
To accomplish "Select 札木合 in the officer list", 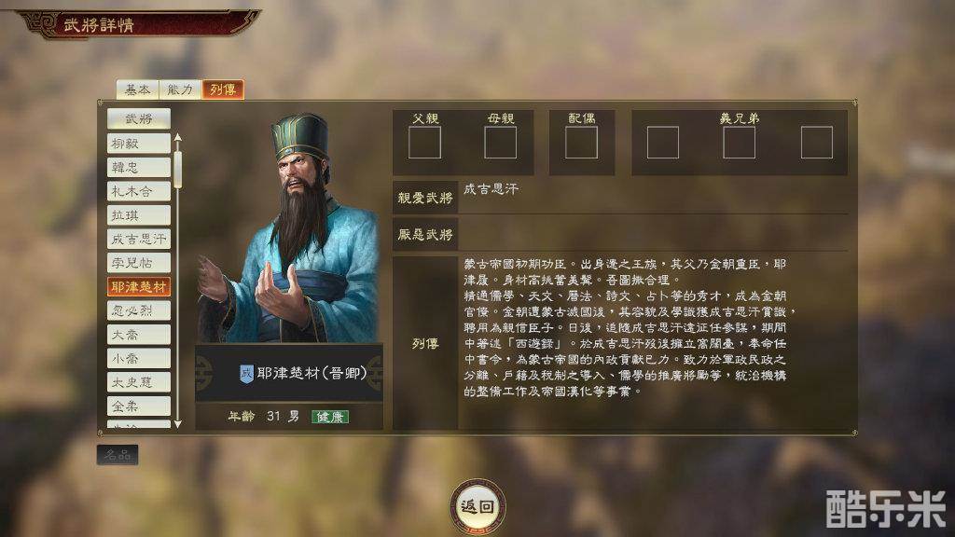I will pos(139,191).
